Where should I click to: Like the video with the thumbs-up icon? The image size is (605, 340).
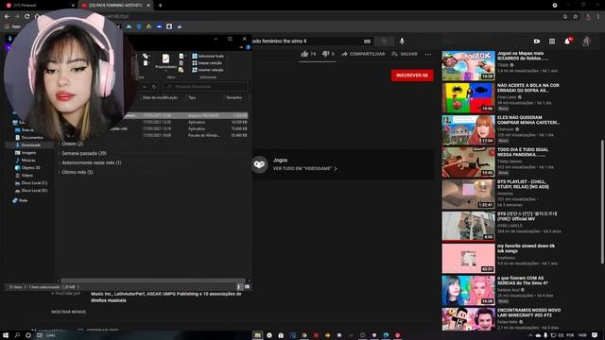[304, 54]
